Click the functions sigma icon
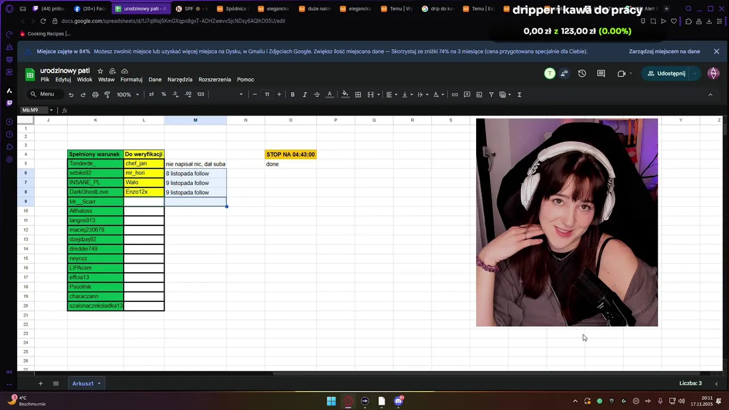This screenshot has width=729, height=410. [519, 95]
